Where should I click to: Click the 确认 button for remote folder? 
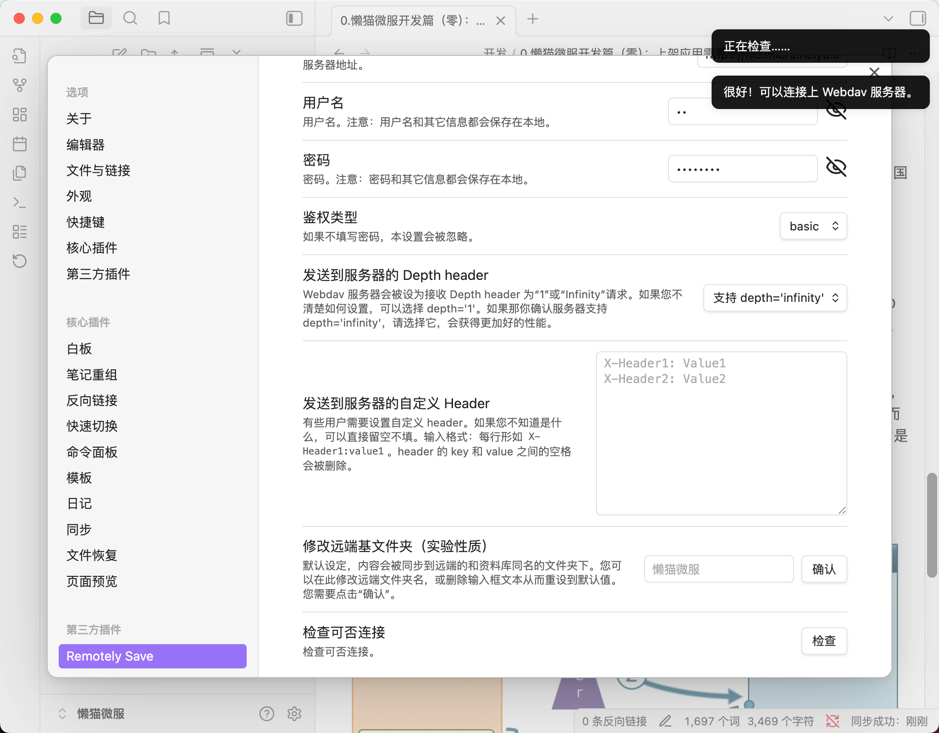(823, 569)
